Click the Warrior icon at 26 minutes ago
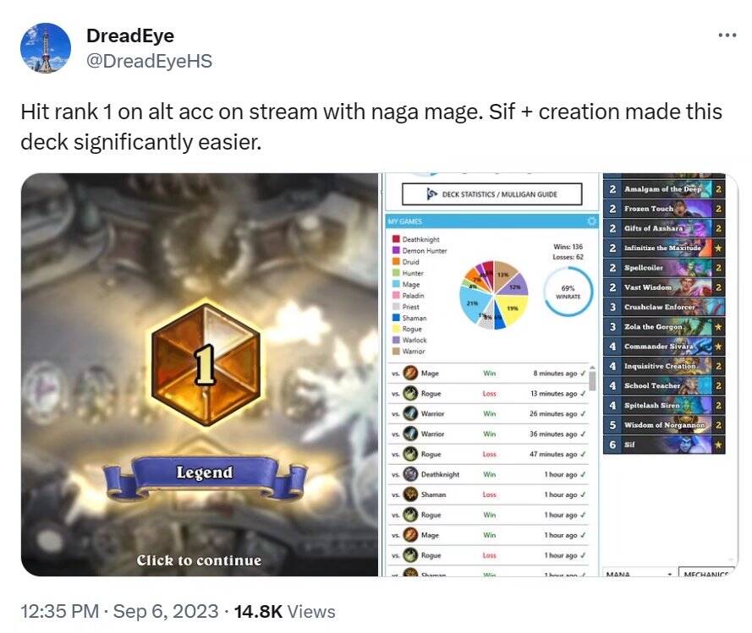Screen dimensions: 752x633 click(x=410, y=413)
